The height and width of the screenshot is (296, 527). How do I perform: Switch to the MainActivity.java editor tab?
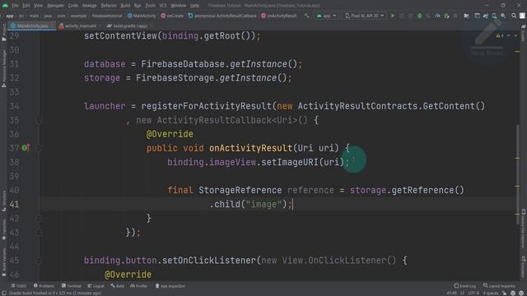coord(32,25)
